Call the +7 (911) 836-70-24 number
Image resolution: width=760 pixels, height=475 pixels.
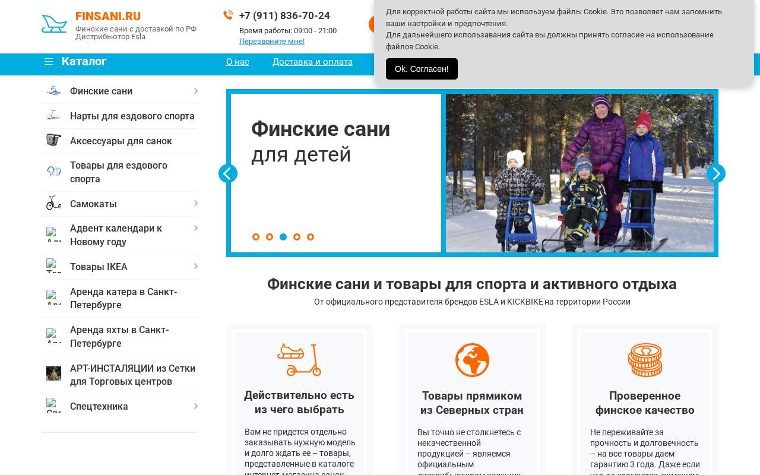[284, 15]
